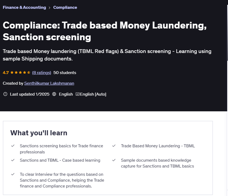This screenshot has width=228, height=196.
Task: Click Last updated 1/2025 text
Action: (x=30, y=94)
